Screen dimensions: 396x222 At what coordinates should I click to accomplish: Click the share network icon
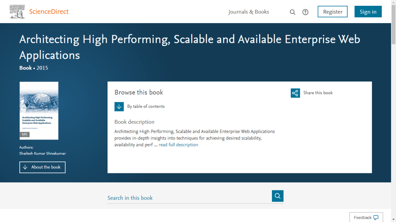point(295,93)
